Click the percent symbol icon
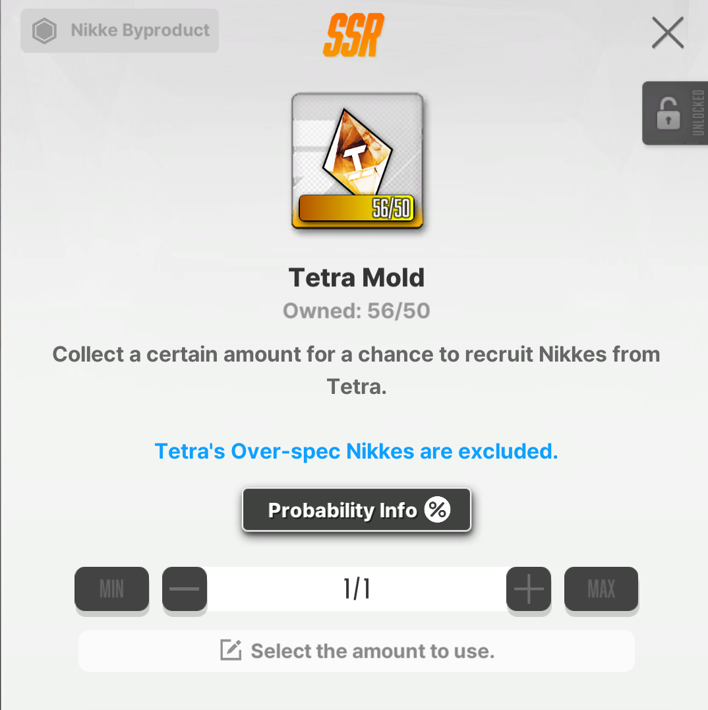This screenshot has height=710, width=708. click(437, 510)
